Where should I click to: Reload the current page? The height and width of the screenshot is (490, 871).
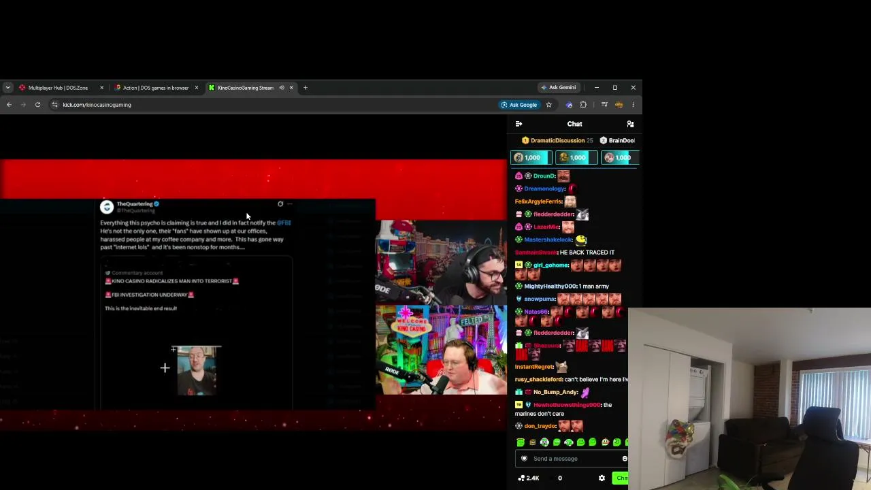point(37,105)
